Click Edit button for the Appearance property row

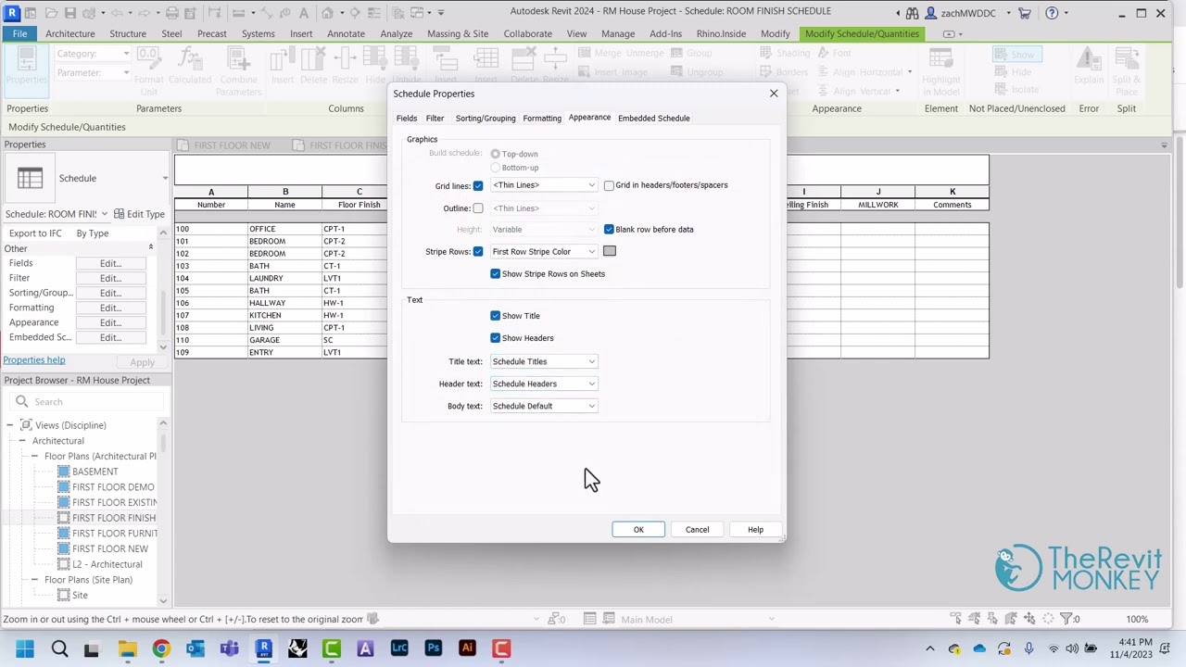pos(110,322)
